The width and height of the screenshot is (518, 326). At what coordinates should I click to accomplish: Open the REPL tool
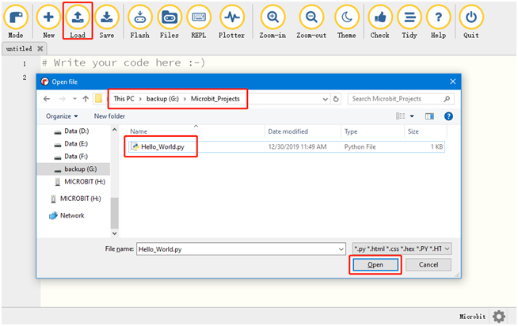click(x=200, y=17)
